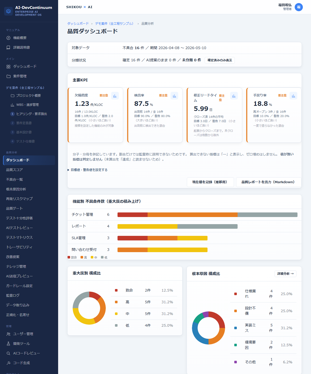
Task: Click the ダッシュボード breadcrumb link
Action: coord(78,24)
